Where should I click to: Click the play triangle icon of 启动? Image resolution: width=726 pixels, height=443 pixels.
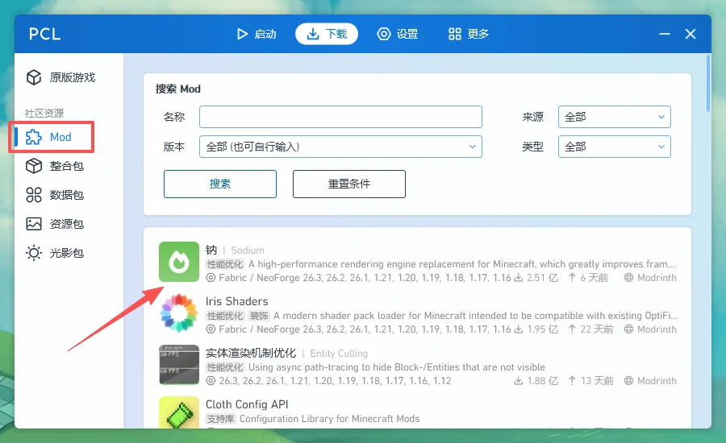(242, 34)
